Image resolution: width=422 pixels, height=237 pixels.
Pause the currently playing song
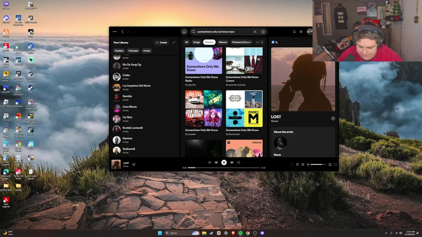coord(224,162)
